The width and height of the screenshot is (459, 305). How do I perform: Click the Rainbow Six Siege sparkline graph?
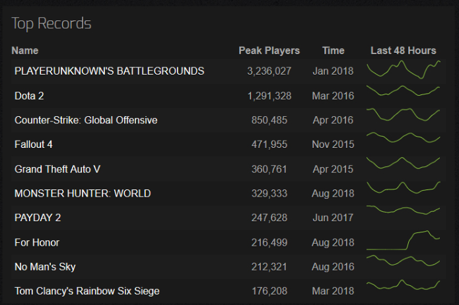[x=404, y=285]
